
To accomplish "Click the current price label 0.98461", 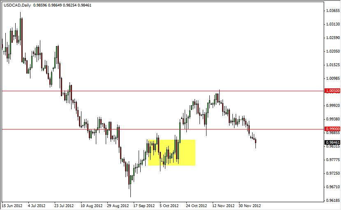I will [x=332, y=143].
